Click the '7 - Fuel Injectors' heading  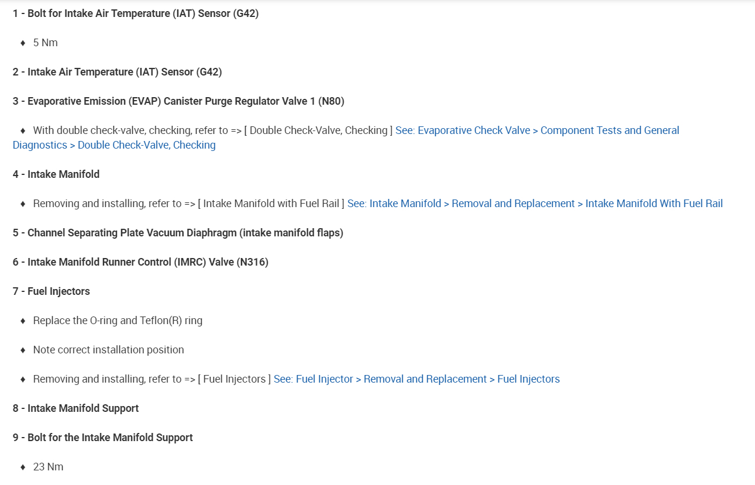51,291
